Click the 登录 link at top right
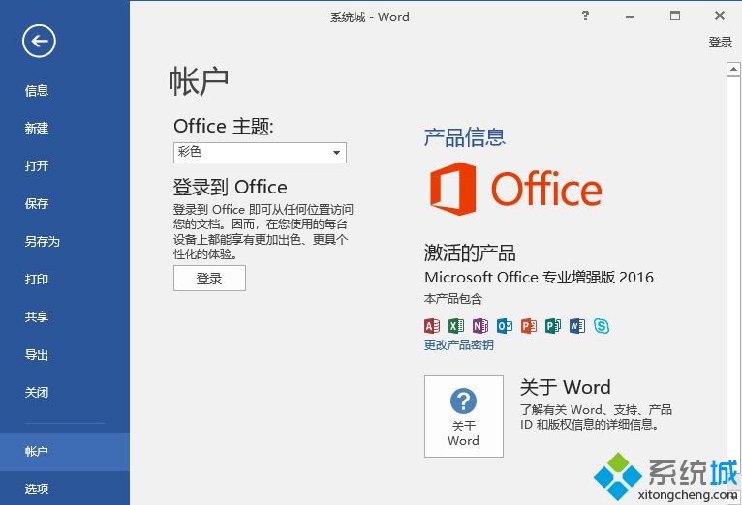This screenshot has width=742, height=505. point(721,42)
